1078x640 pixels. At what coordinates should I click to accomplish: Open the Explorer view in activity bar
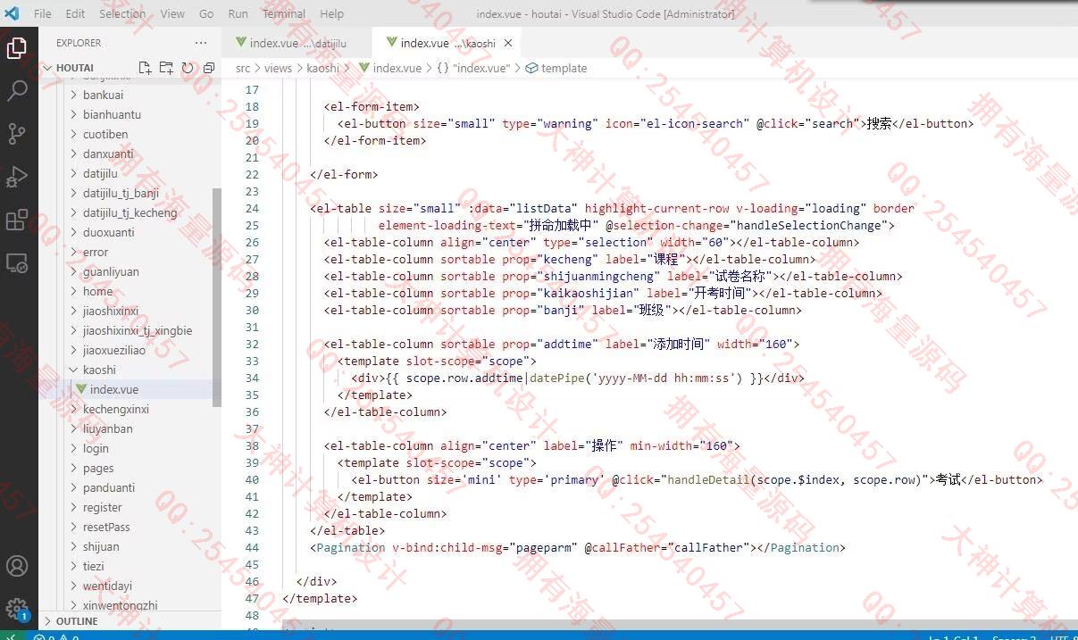pos(17,47)
